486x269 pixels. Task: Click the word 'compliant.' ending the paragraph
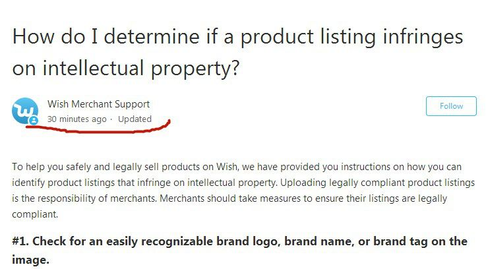pos(35,214)
